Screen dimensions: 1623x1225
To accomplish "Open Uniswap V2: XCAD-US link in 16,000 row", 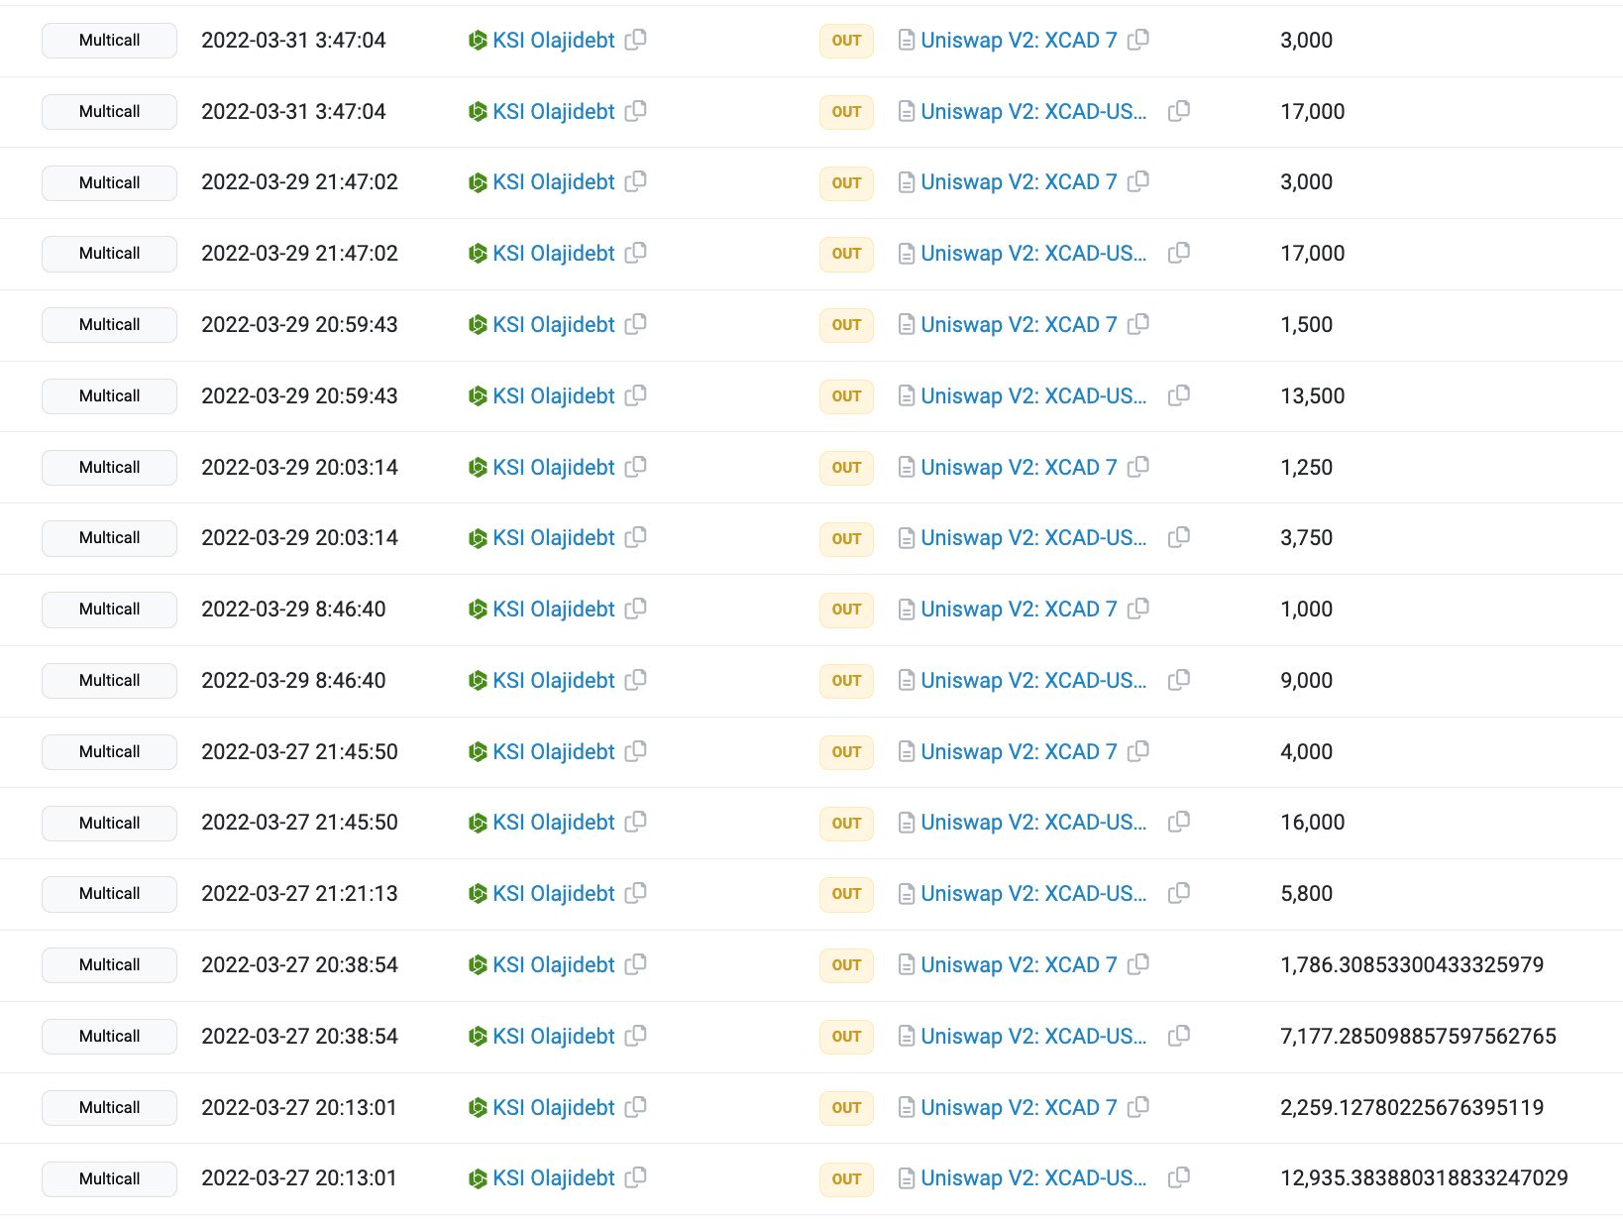I will point(1033,822).
